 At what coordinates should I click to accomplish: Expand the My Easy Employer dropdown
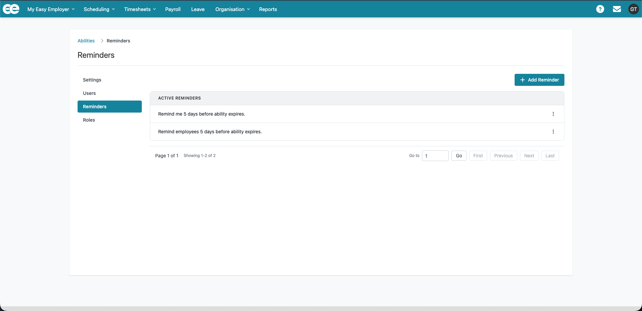[51, 9]
